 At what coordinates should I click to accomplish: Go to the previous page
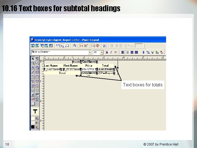[116, 46]
